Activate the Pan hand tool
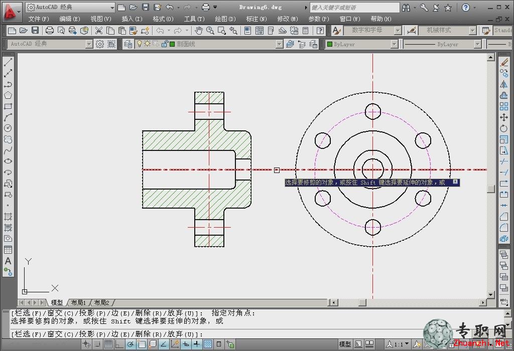Viewport: 514px width, 351px height. tap(198, 31)
